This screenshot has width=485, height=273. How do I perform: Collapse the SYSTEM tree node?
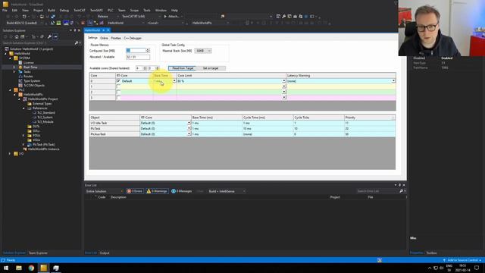[10, 58]
